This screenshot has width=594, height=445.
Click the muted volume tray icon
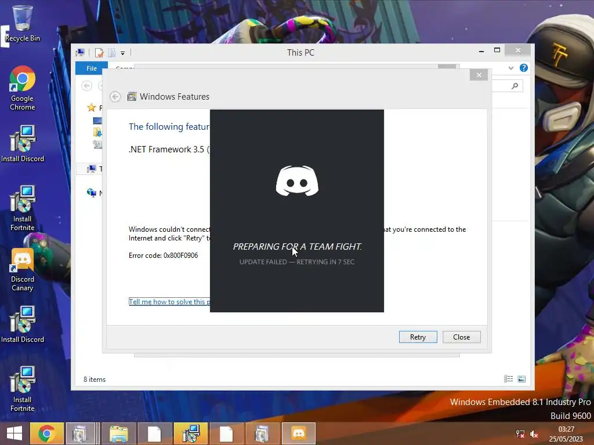click(534, 434)
